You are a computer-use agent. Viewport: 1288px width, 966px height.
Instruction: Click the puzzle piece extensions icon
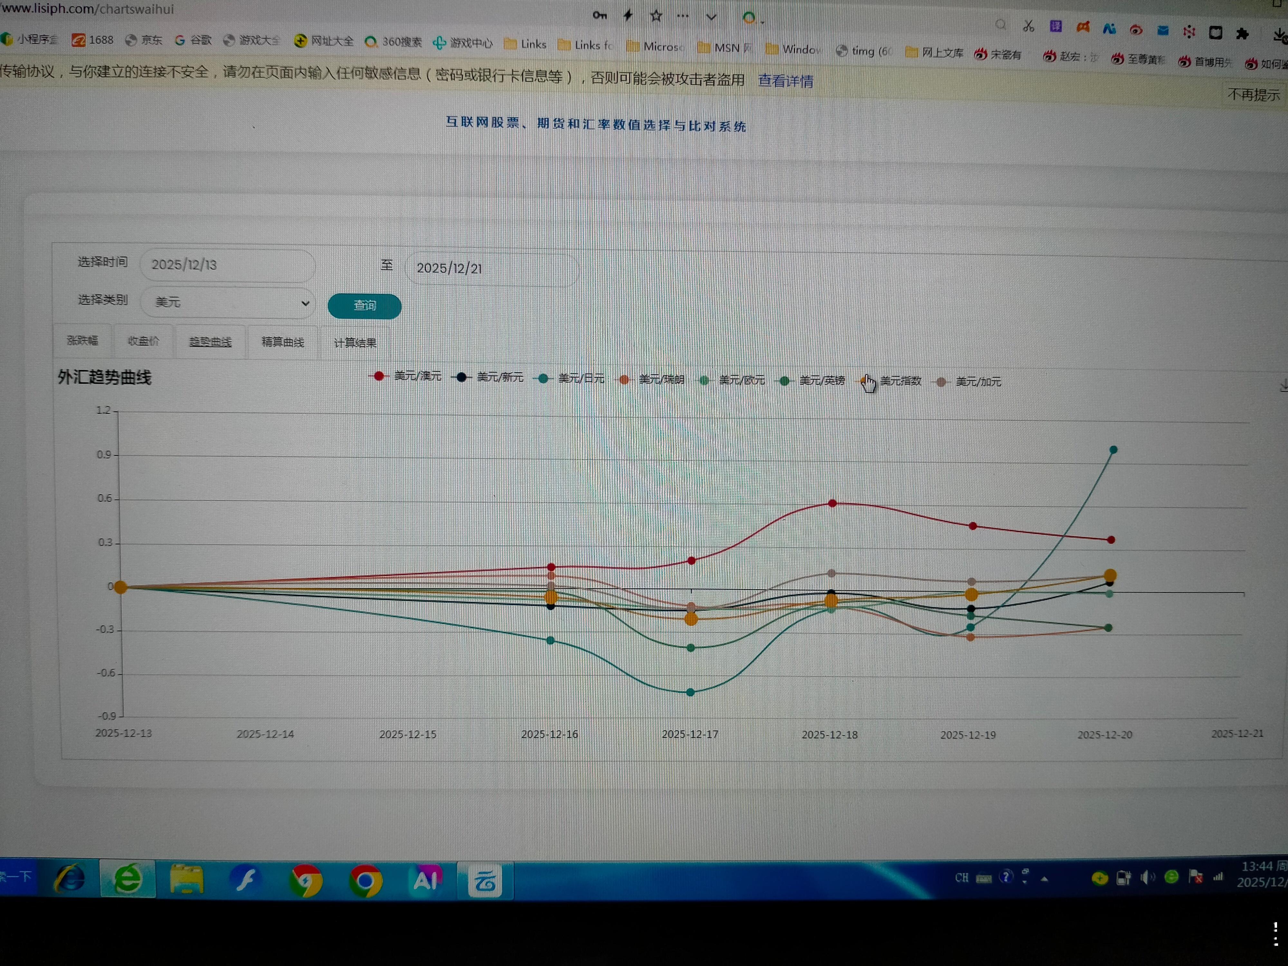click(x=1242, y=34)
